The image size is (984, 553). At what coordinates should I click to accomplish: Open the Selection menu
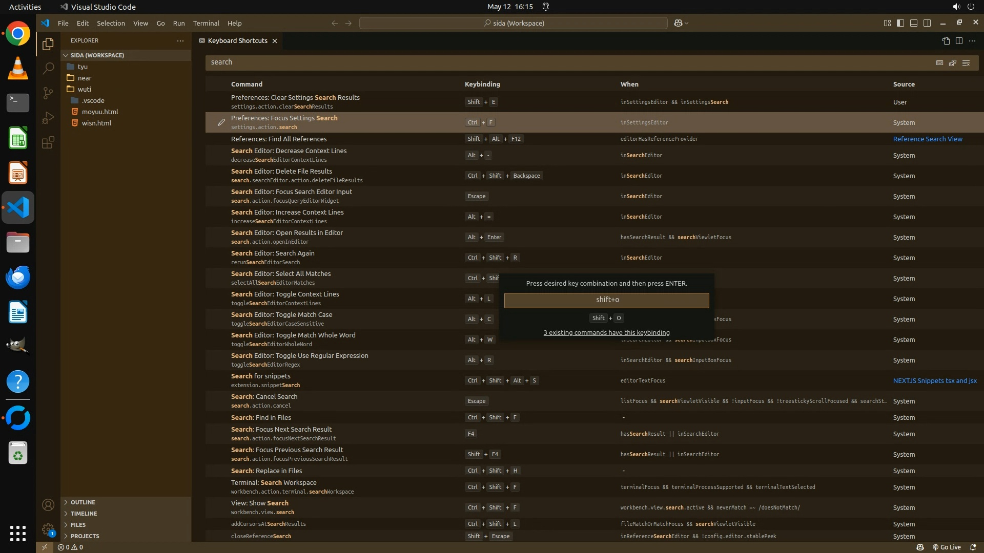(x=111, y=23)
